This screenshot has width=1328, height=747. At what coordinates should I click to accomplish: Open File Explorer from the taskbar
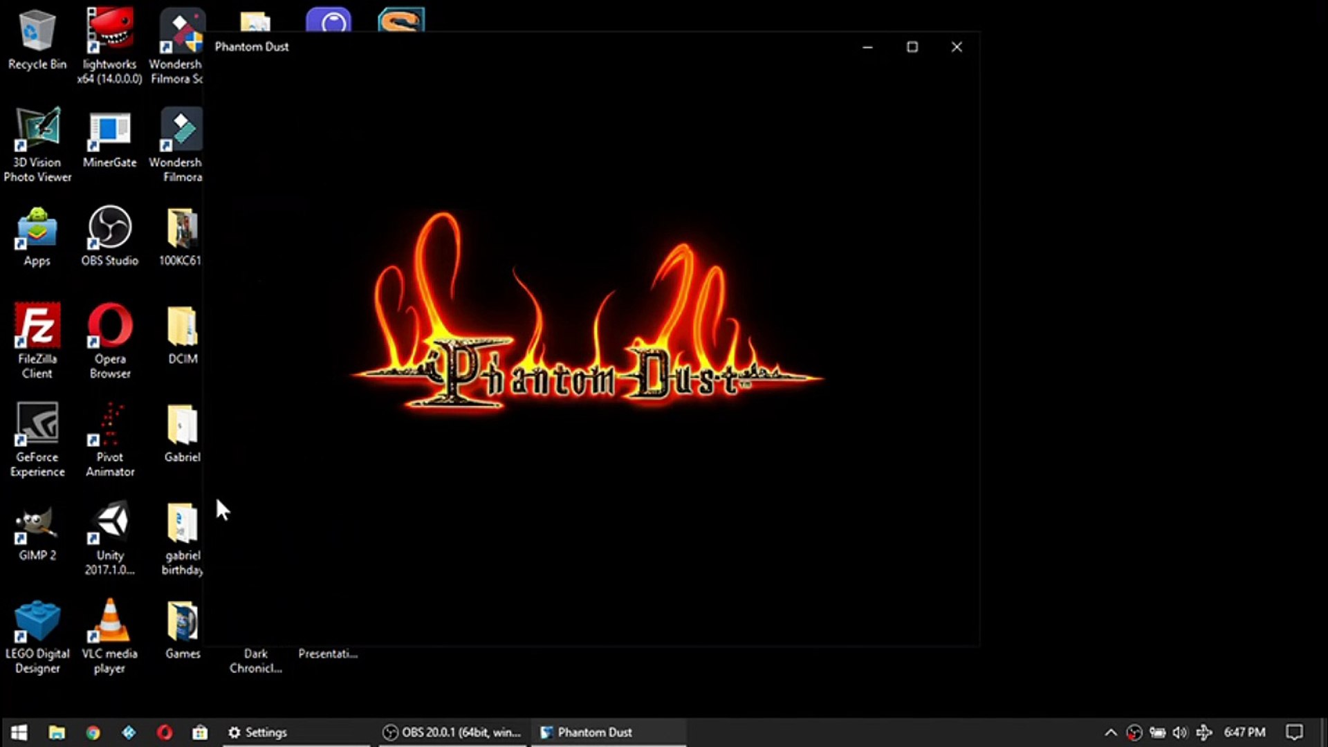tap(57, 732)
